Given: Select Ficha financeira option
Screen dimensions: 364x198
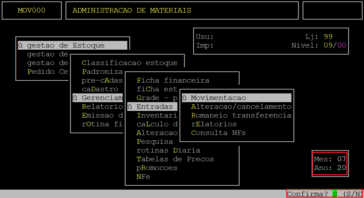Looking at the screenshot, I should [x=173, y=80].
